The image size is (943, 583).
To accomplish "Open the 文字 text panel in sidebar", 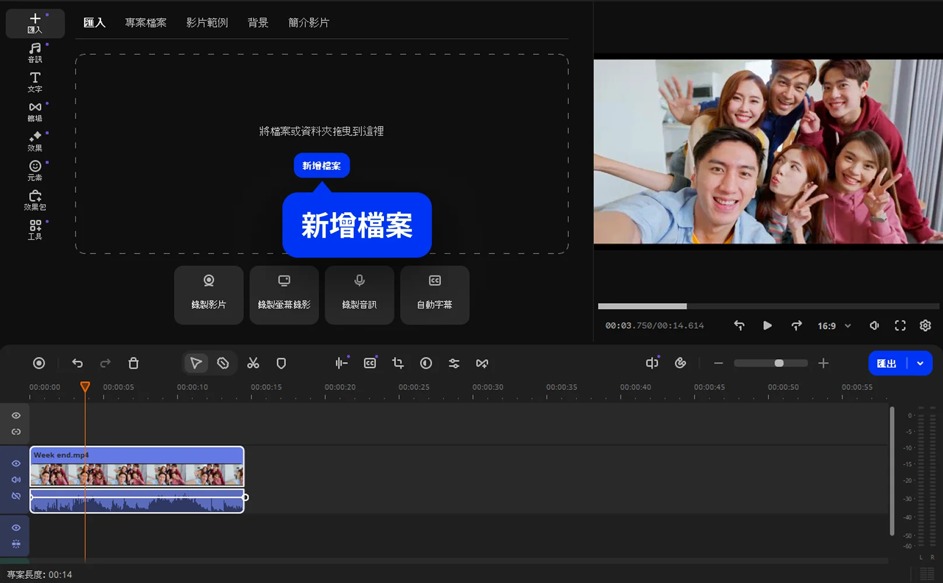I will pos(35,82).
